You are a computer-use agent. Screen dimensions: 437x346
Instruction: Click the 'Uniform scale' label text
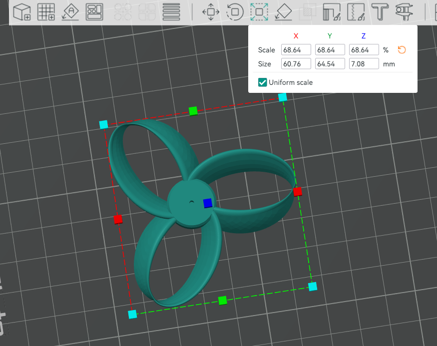tap(291, 82)
